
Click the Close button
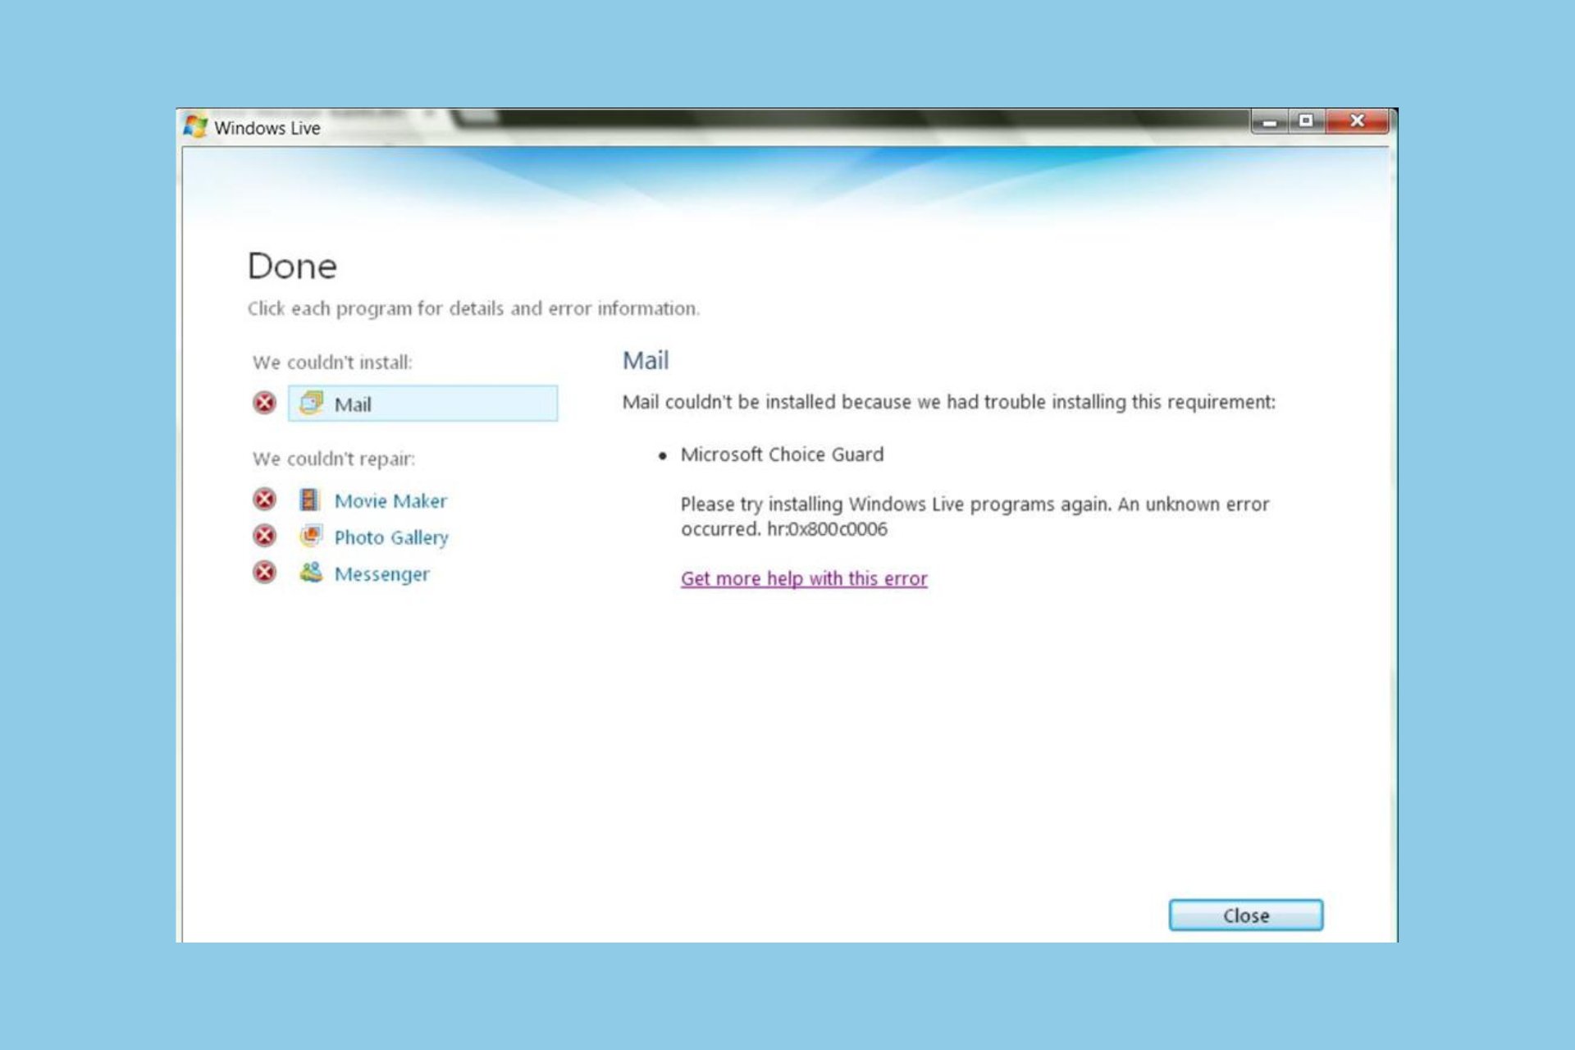(x=1245, y=915)
